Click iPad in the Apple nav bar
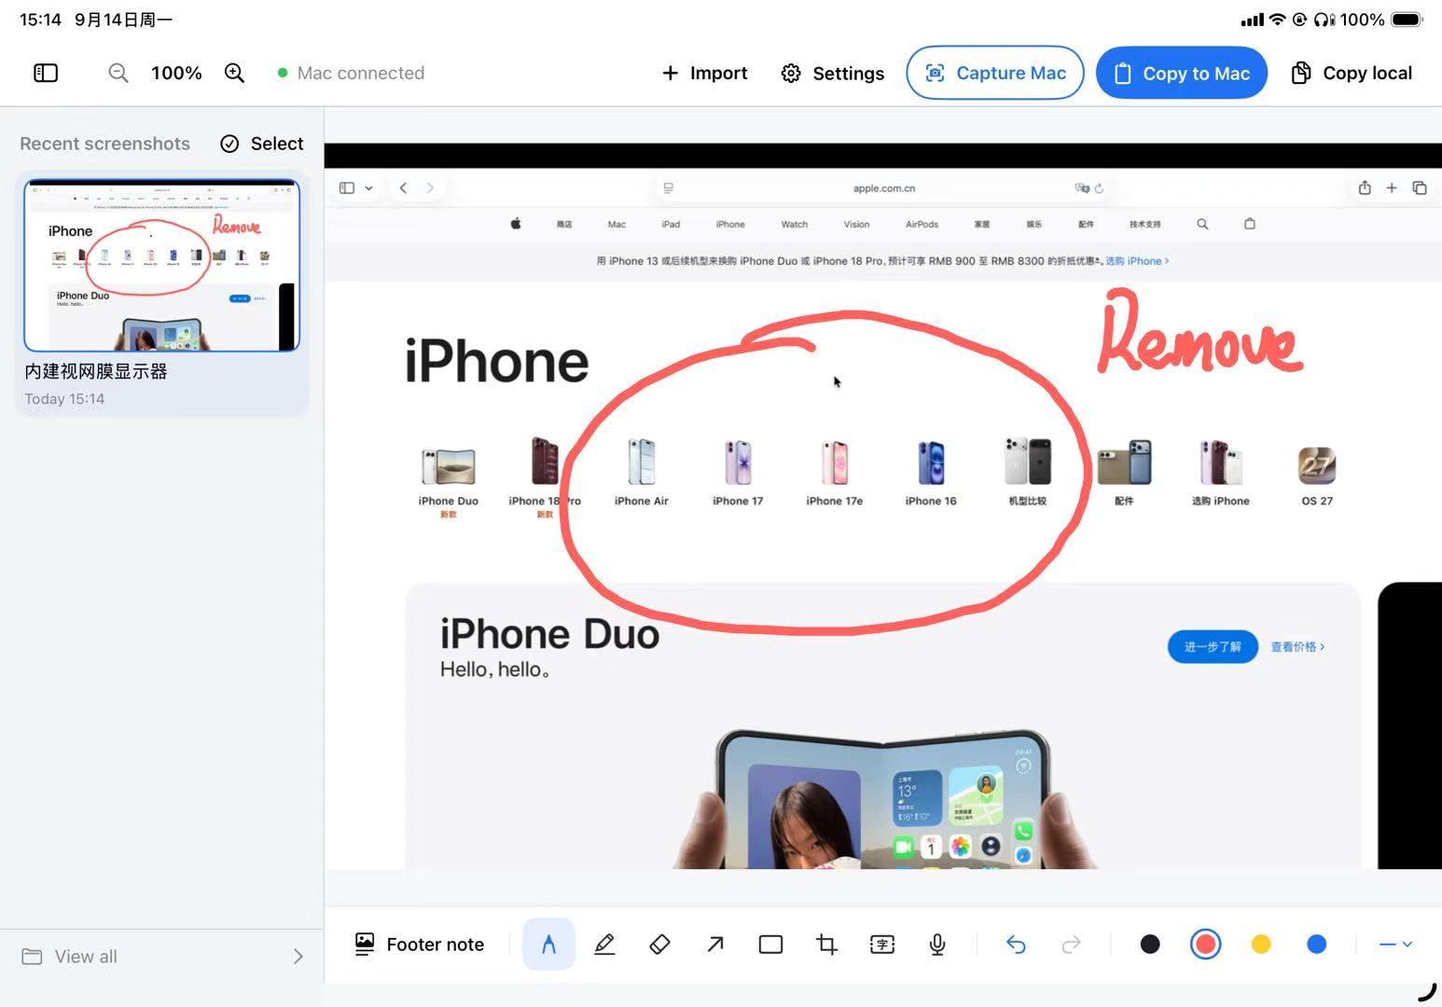1442x1007 pixels. tap(671, 225)
